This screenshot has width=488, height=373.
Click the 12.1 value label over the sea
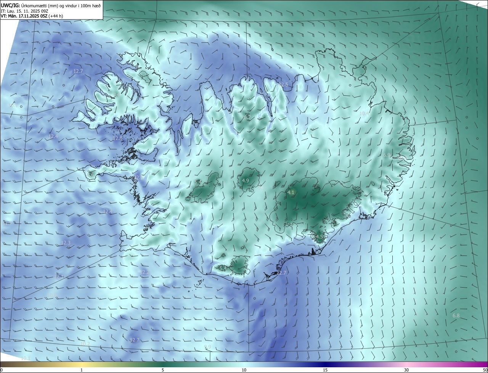(x=58, y=276)
